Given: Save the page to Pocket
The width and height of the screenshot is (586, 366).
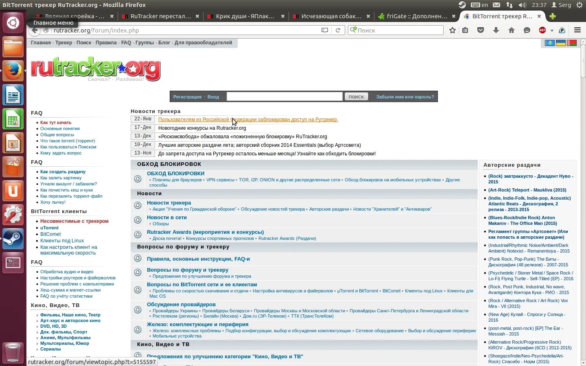Looking at the screenshot, I should [x=481, y=30].
